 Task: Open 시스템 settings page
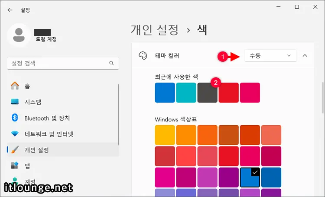(x=63, y=102)
